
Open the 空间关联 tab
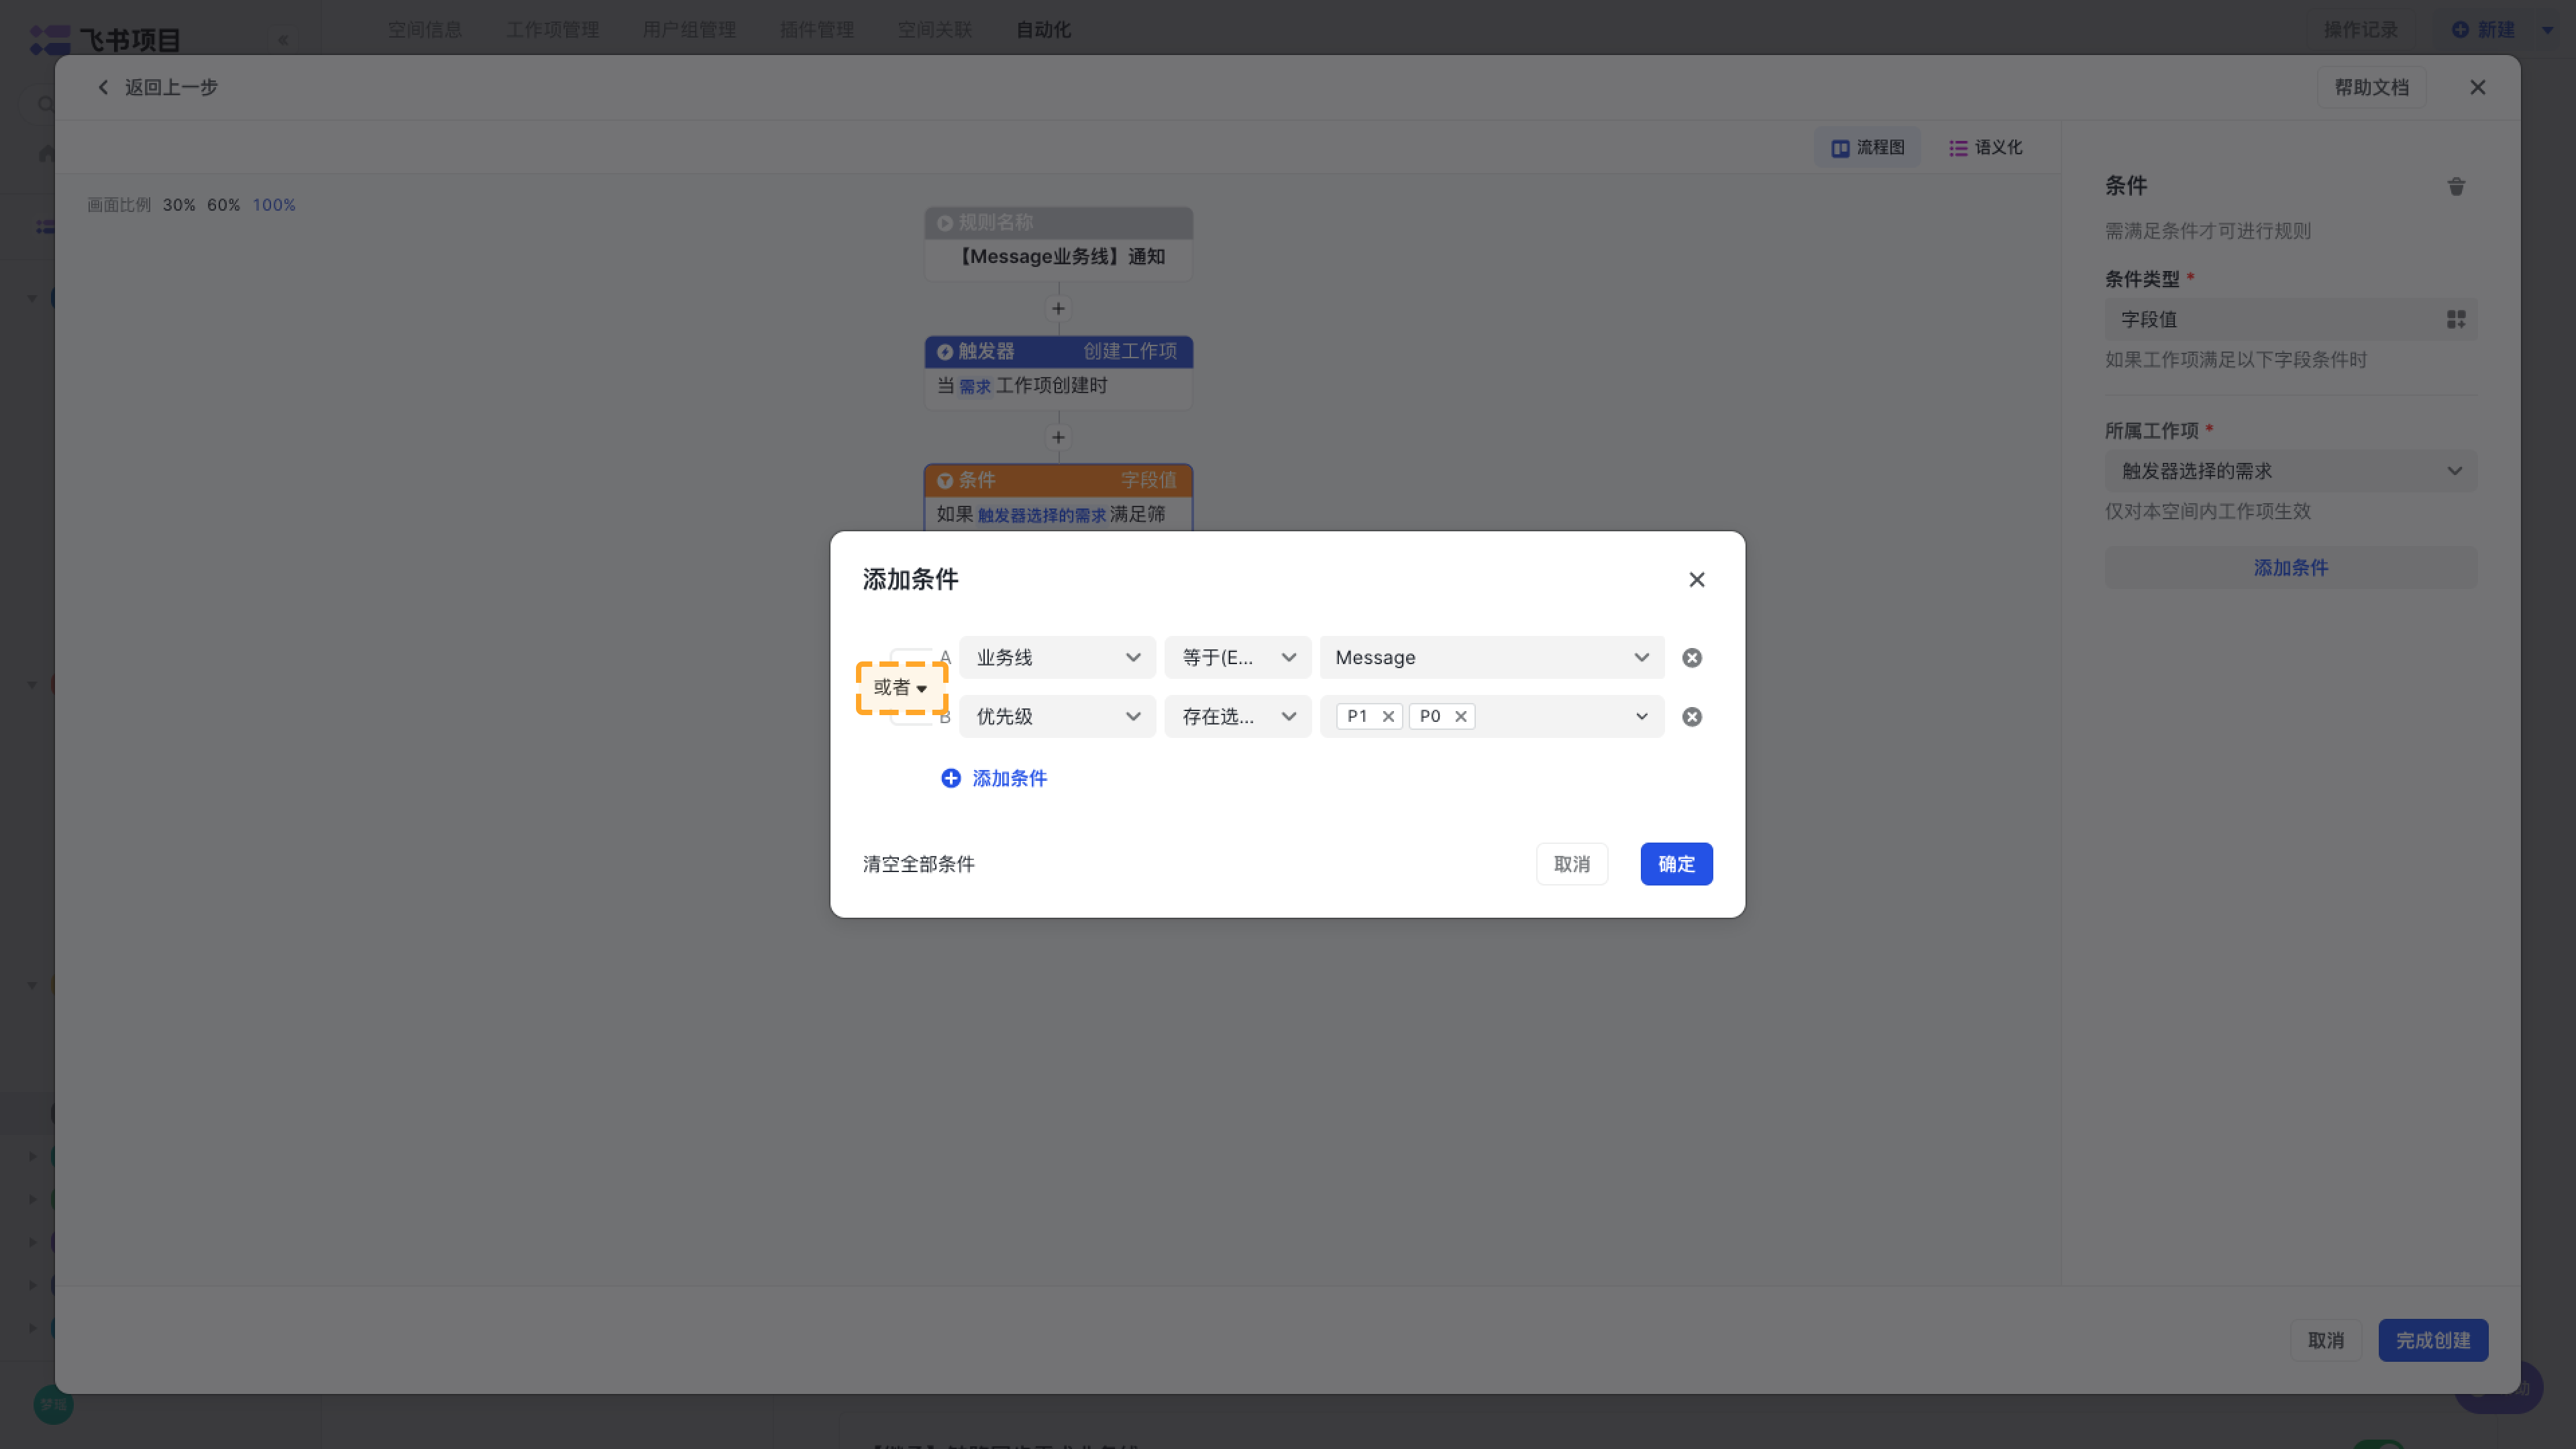point(935,30)
